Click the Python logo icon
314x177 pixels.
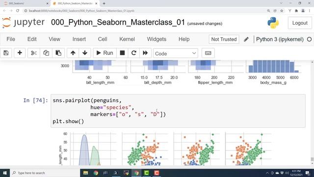point(273,23)
